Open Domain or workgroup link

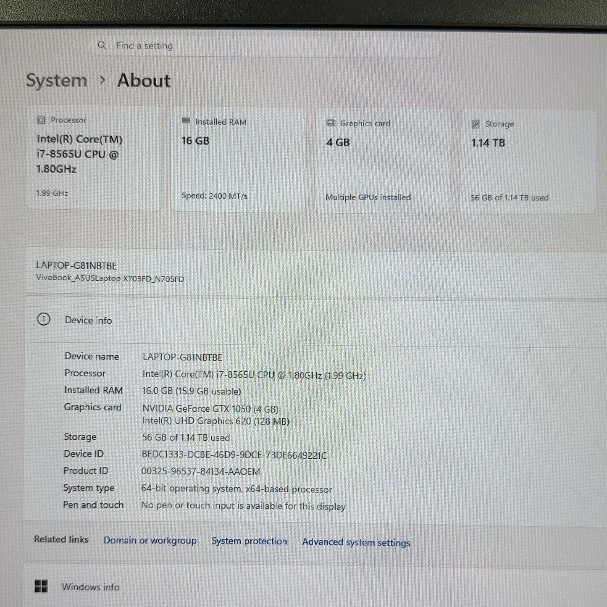(150, 540)
